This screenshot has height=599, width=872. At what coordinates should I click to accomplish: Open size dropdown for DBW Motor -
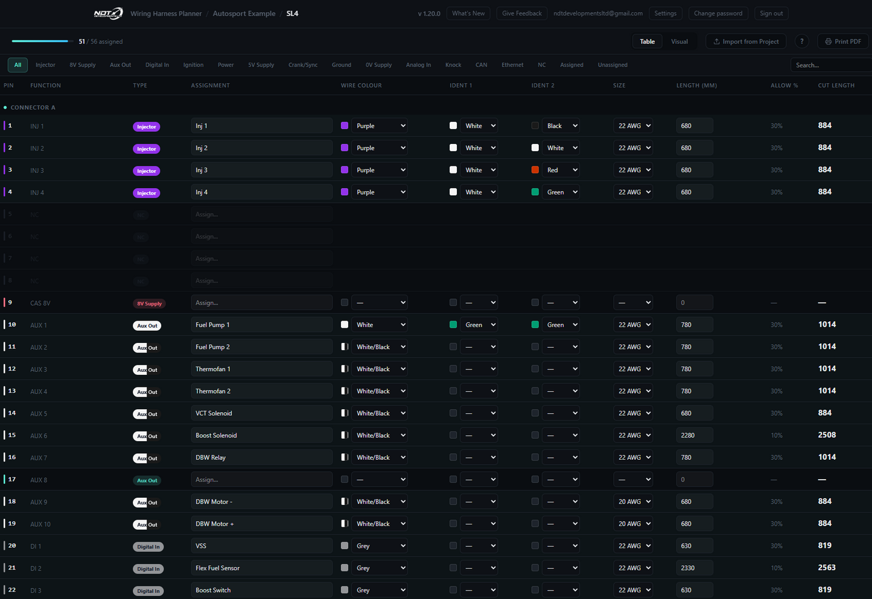(x=633, y=501)
